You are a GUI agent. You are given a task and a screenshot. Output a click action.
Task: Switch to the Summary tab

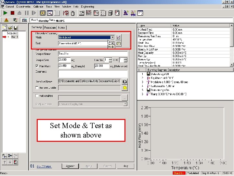[x=36, y=27]
